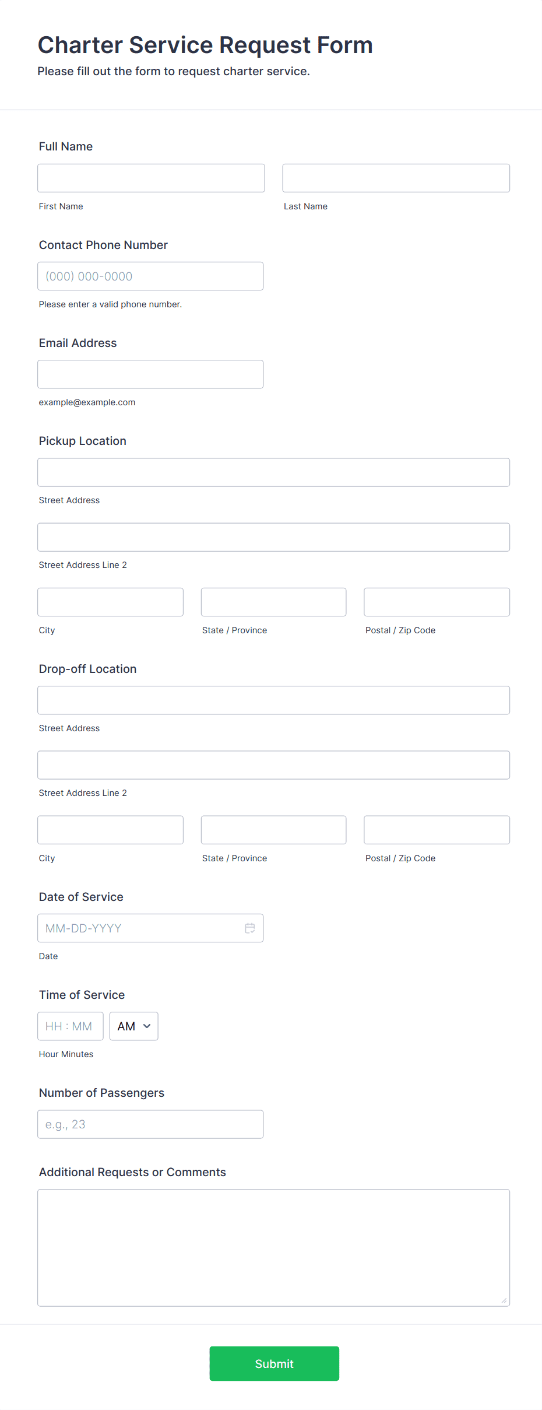
Task: Click the Drop-off City field
Action: 110,830
